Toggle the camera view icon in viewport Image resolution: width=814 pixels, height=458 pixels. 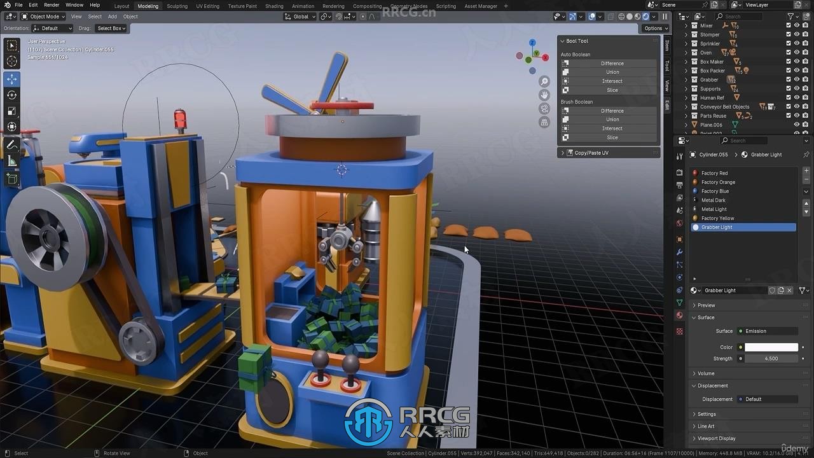544,109
